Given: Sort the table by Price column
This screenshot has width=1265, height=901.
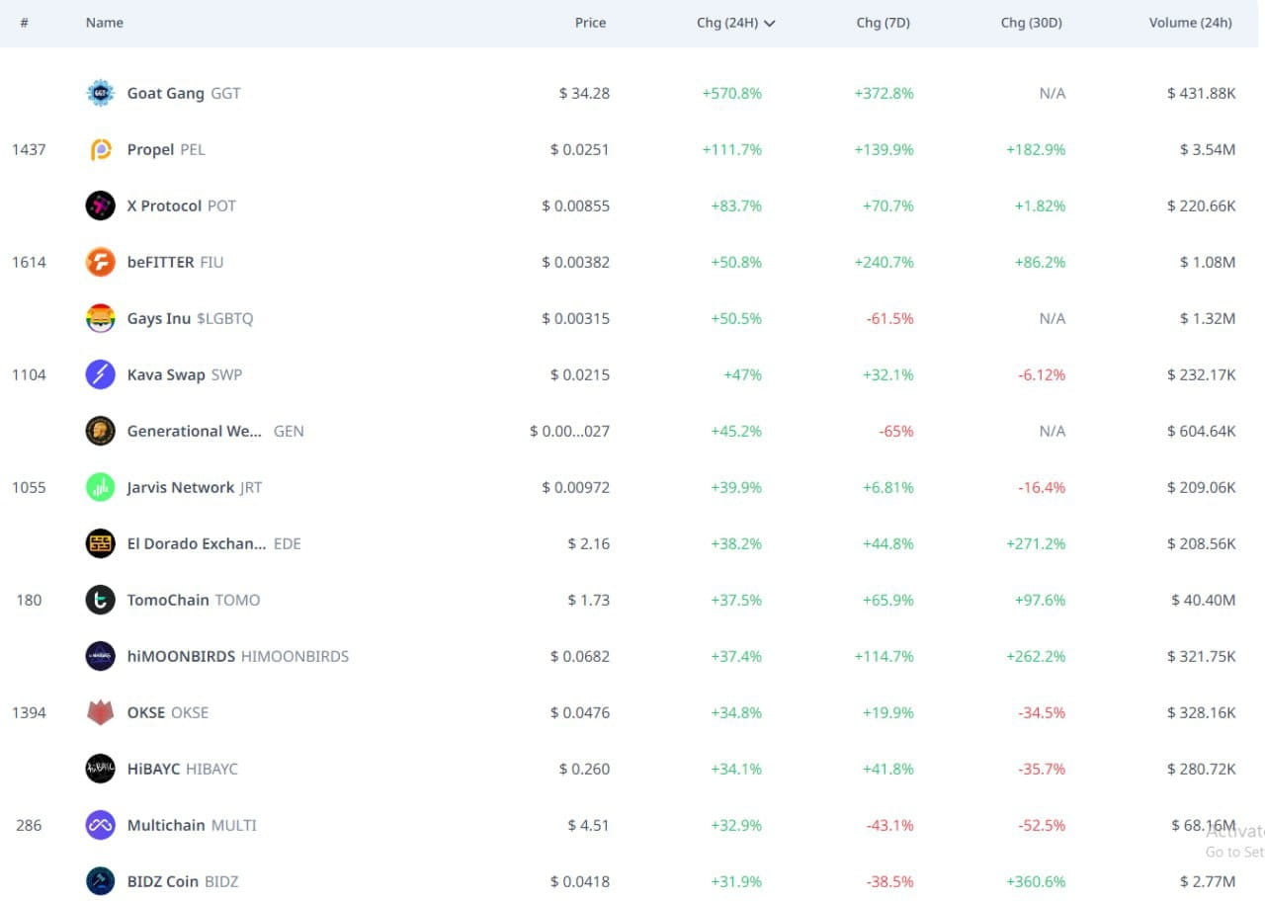Looking at the screenshot, I should tap(590, 22).
